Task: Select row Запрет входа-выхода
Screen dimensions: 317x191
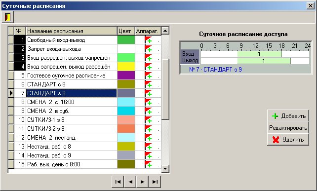Action: 72,49
